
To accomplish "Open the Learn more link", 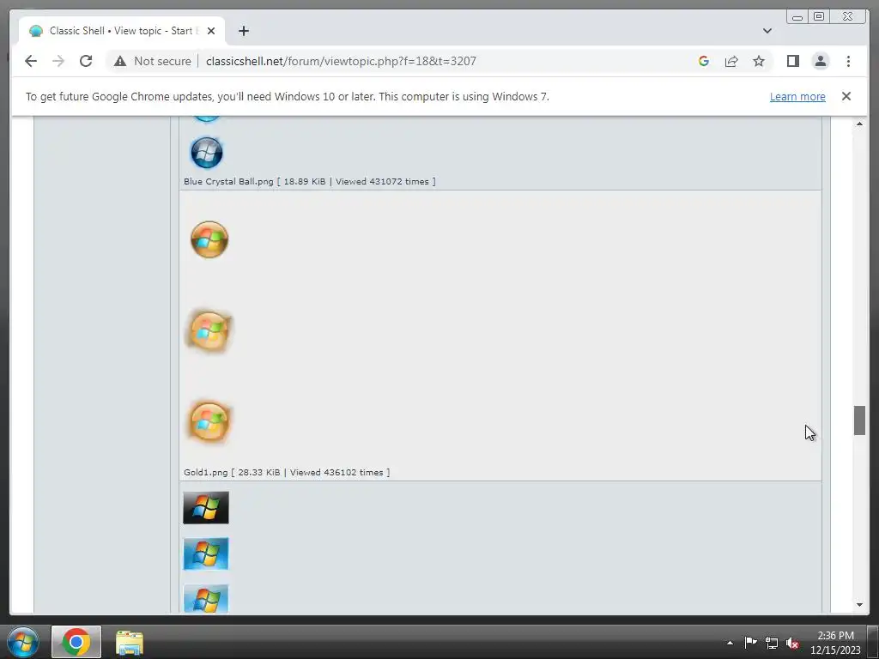I will pos(797,96).
